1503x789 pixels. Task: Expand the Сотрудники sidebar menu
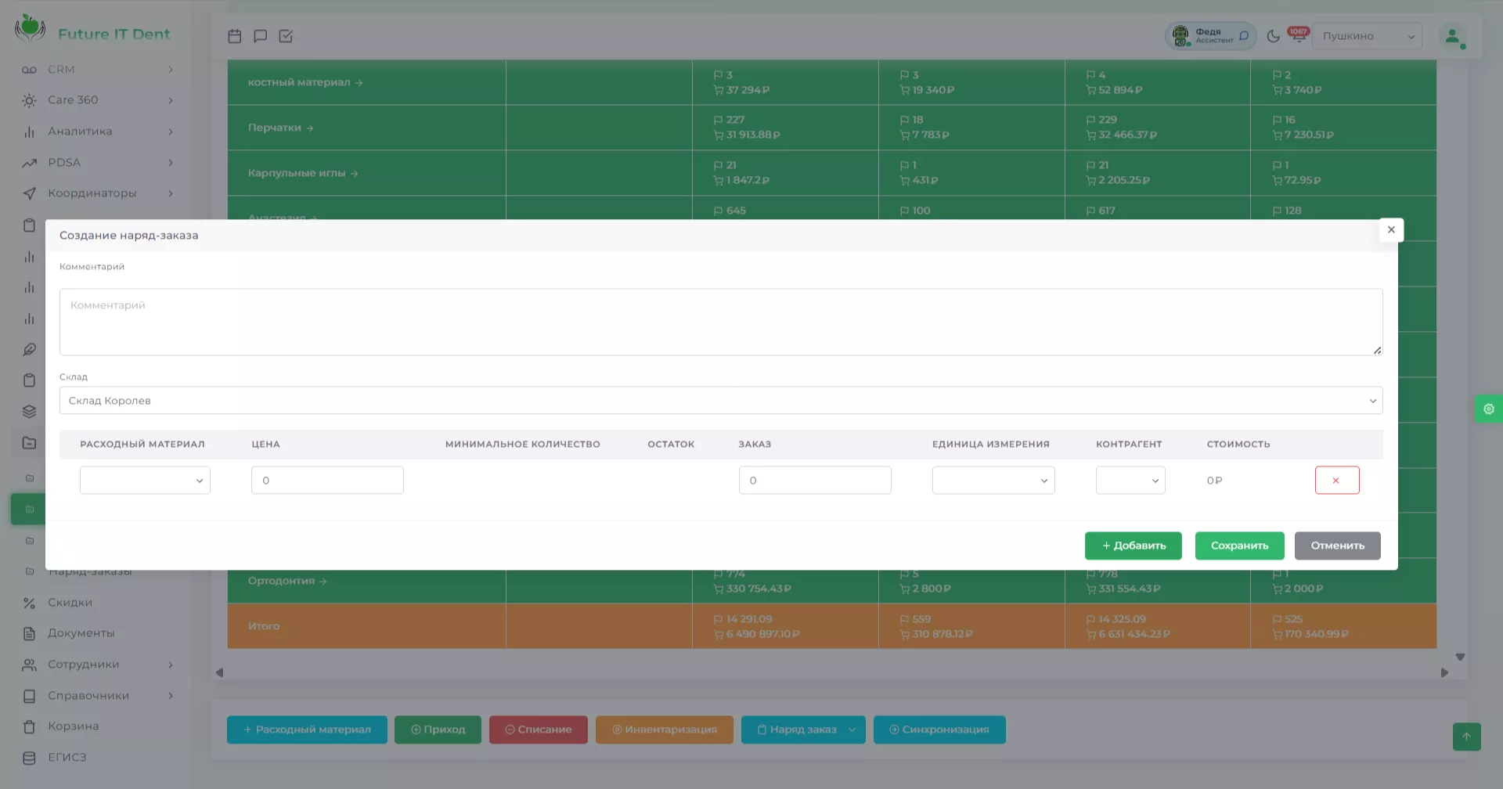[97, 665]
